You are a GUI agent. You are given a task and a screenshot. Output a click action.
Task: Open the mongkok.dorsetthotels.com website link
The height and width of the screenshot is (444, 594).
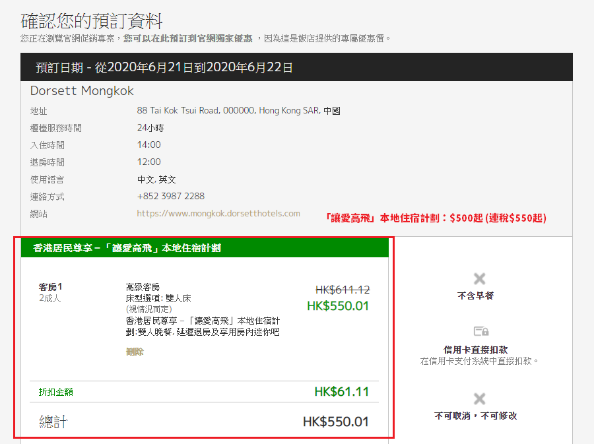[x=218, y=214]
